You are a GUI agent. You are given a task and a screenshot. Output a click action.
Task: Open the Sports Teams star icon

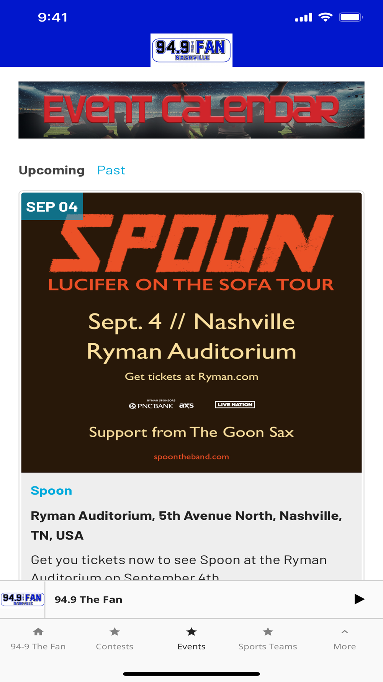(268, 631)
